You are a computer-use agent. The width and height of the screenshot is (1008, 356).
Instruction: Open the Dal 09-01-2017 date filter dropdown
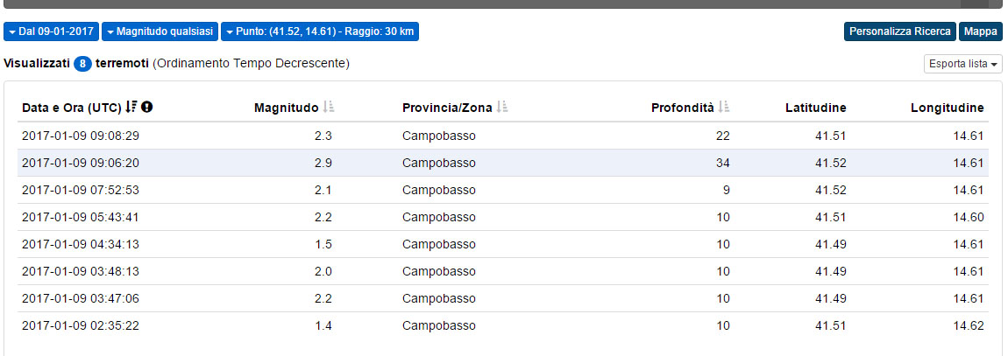pyautogui.click(x=51, y=31)
